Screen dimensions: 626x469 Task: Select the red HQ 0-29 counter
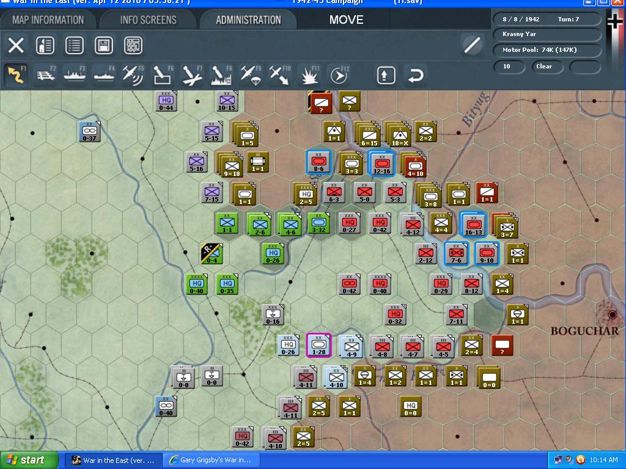pos(441,284)
